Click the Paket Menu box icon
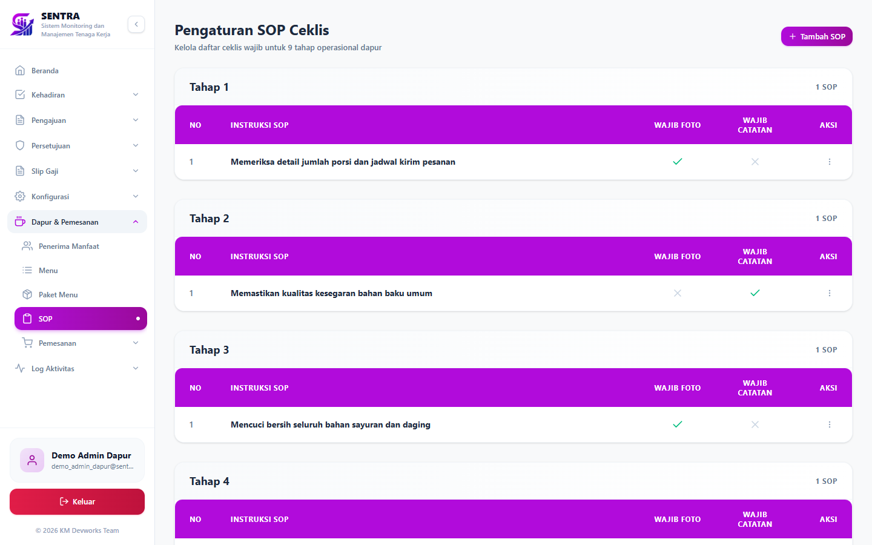 27,294
